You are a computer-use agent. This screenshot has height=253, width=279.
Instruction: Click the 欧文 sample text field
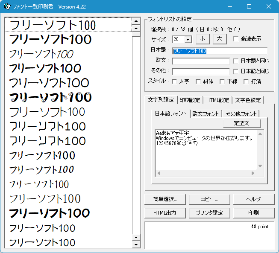tap(201, 61)
